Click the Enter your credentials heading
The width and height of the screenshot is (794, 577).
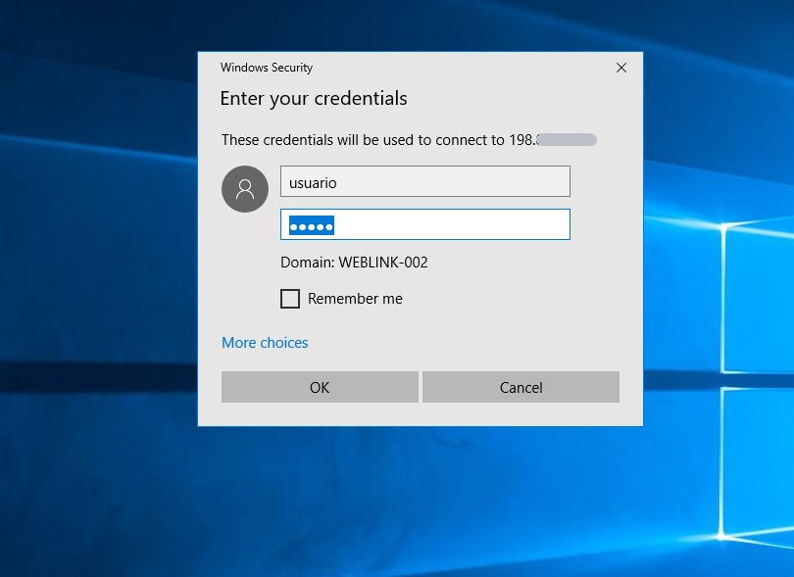point(314,99)
